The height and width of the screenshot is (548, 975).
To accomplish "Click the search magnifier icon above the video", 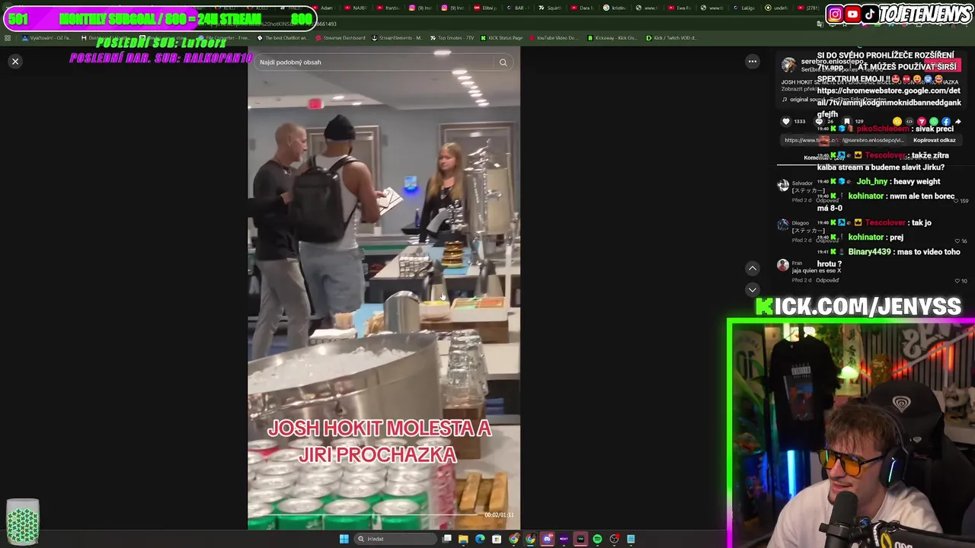I will pos(503,62).
